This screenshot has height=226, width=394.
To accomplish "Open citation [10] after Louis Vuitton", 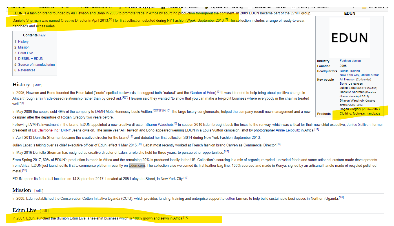I will [168, 111].
